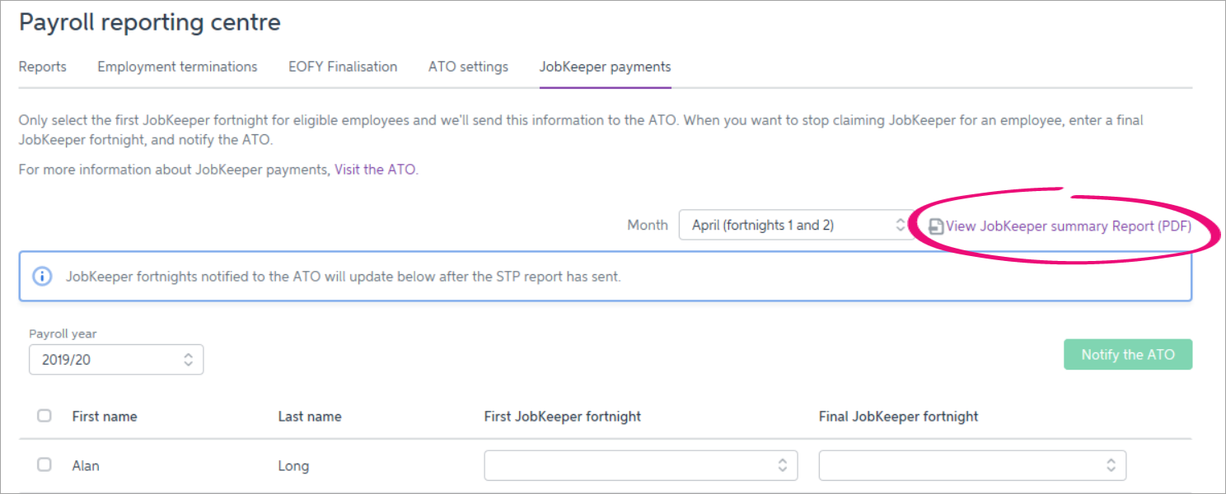Select the JobKeeper payments tab
The height and width of the screenshot is (494, 1226).
(605, 67)
